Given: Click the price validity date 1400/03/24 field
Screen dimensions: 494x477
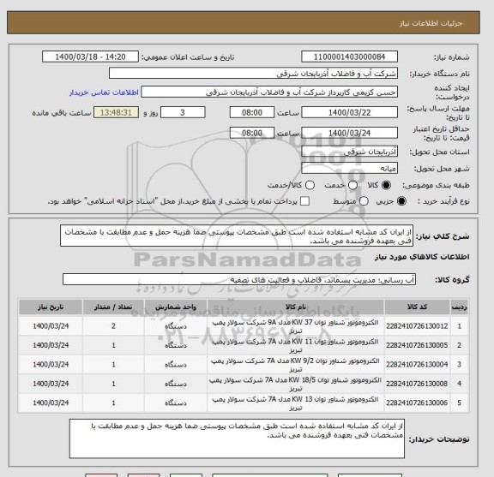Looking at the screenshot, I should point(349,133).
